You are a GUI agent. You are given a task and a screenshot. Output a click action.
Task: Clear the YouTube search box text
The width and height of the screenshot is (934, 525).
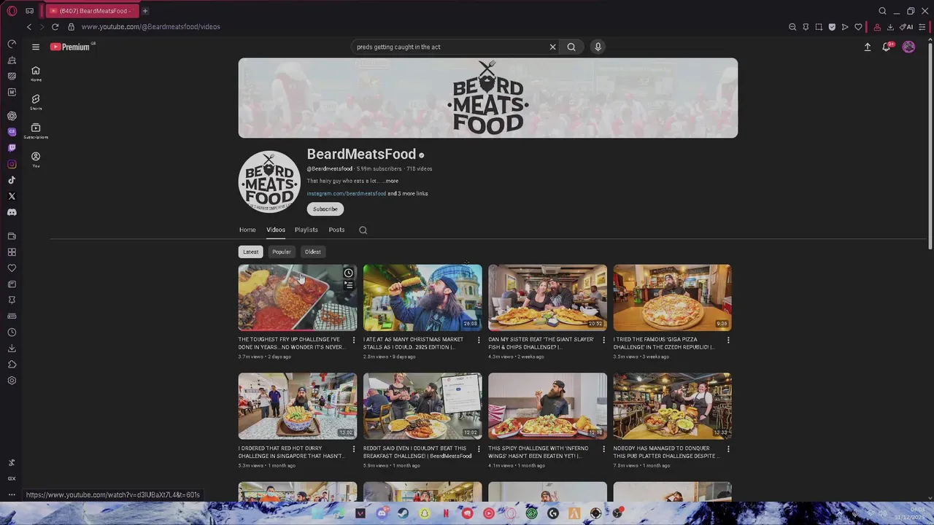[552, 47]
